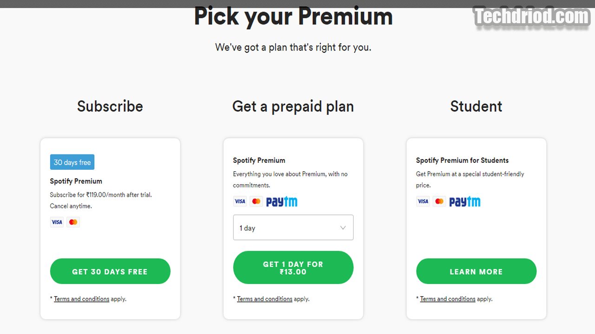This screenshot has width=595, height=334.
Task: Click the Visa icon in the Student card
Action: [423, 201]
